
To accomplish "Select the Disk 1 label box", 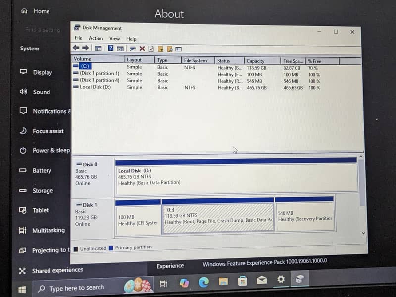I will (93, 218).
